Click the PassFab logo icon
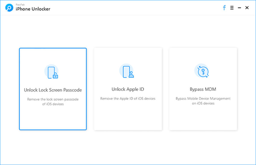 click(x=9, y=7)
